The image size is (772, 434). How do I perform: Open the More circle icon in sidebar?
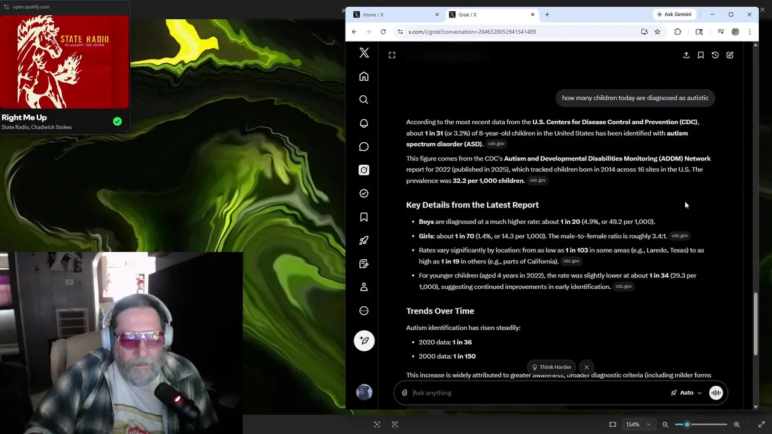pyautogui.click(x=364, y=311)
